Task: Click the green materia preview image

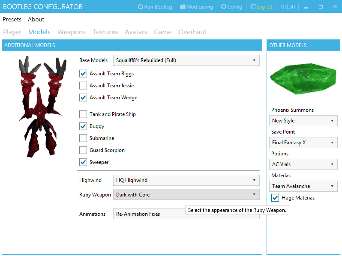Action: (x=303, y=79)
